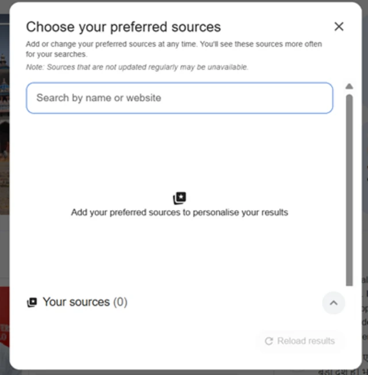The height and width of the screenshot is (375, 368).
Task: Click the Search by name or website field
Action: point(179,98)
